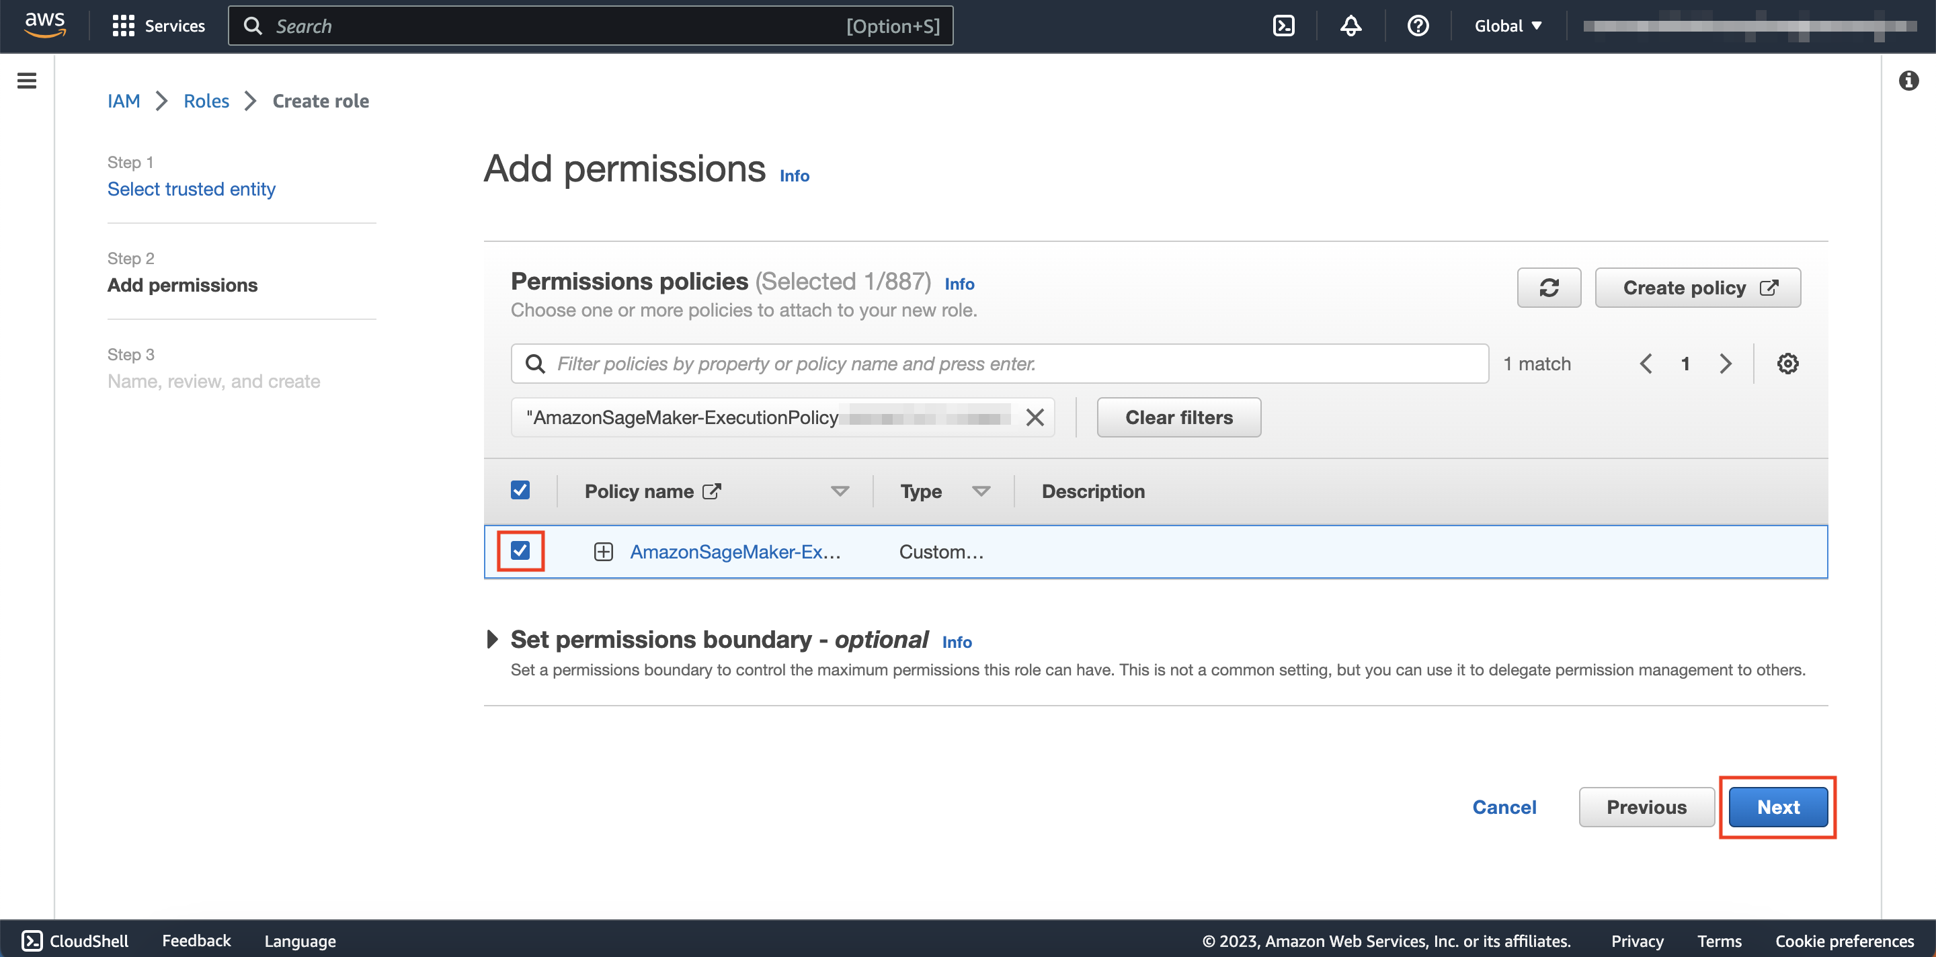Image resolution: width=1936 pixels, height=957 pixels.
Task: Click the refresh policies icon button
Action: [1548, 288]
